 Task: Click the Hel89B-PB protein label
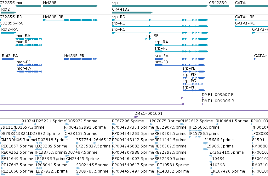[x=74, y=56]
